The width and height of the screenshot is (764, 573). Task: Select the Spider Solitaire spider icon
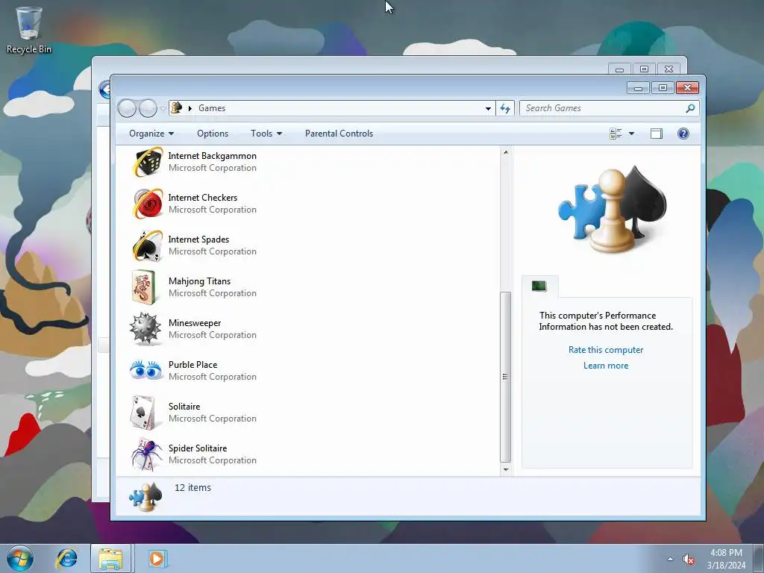pos(147,454)
